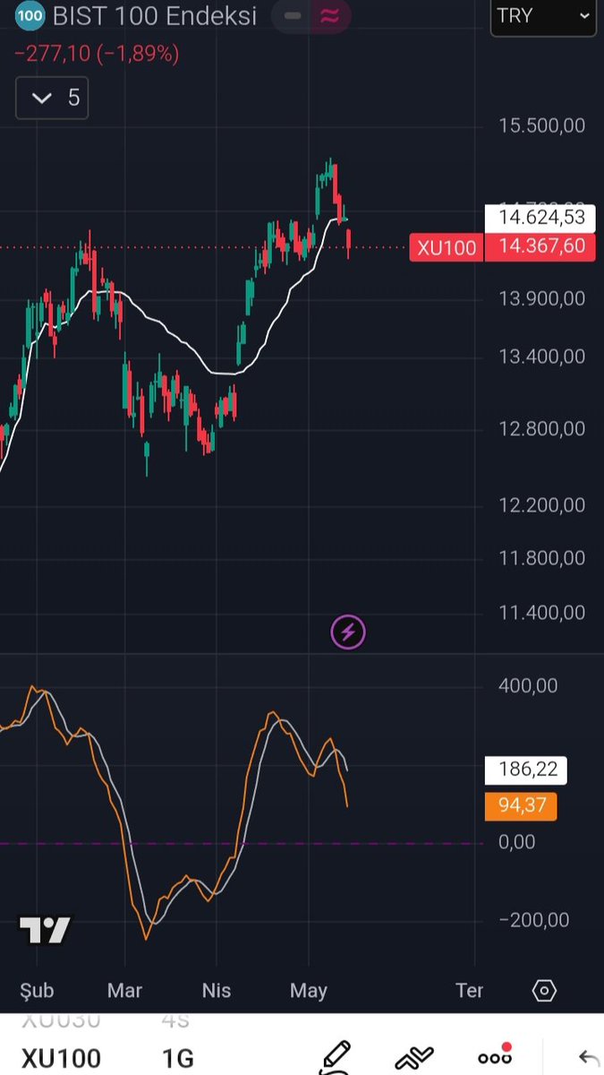Click the 11.400,00 price axis label

pyautogui.click(x=542, y=614)
